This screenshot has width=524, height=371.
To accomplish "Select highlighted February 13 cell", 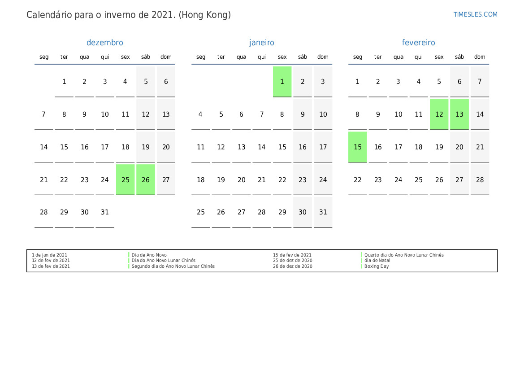I will coord(459,114).
